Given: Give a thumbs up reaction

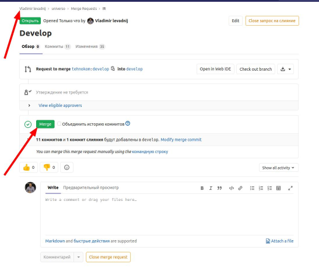Looking at the screenshot, I should coord(29,167).
